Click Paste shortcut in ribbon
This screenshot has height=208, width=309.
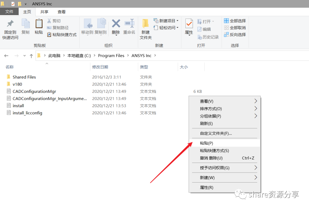click(x=62, y=35)
